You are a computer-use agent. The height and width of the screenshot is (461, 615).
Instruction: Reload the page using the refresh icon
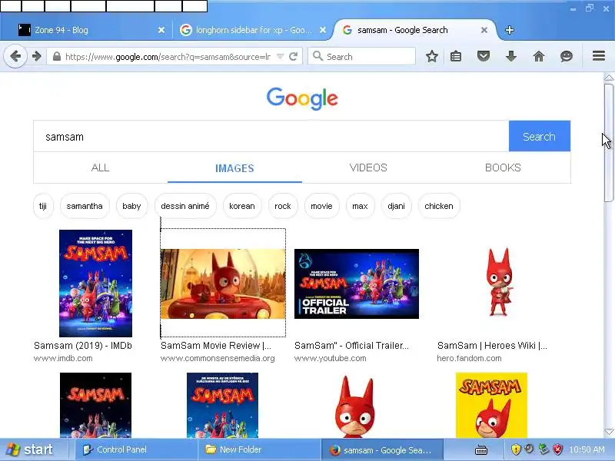click(293, 56)
